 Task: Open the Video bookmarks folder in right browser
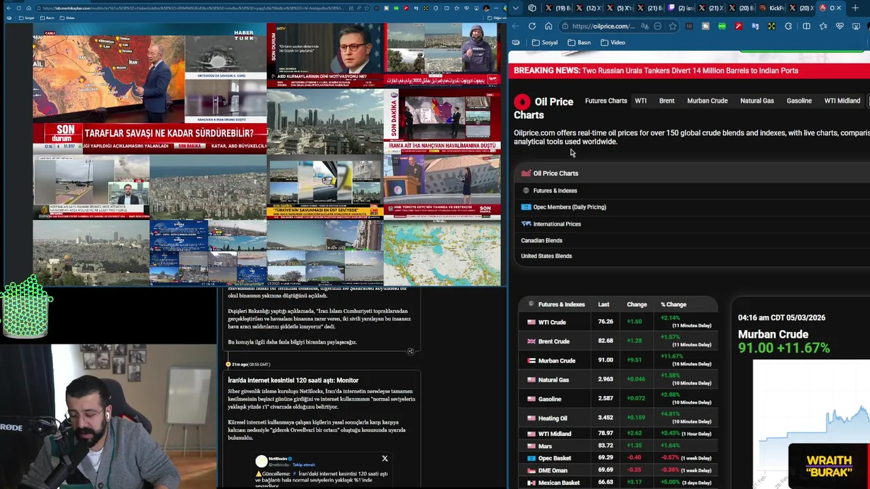pos(612,42)
